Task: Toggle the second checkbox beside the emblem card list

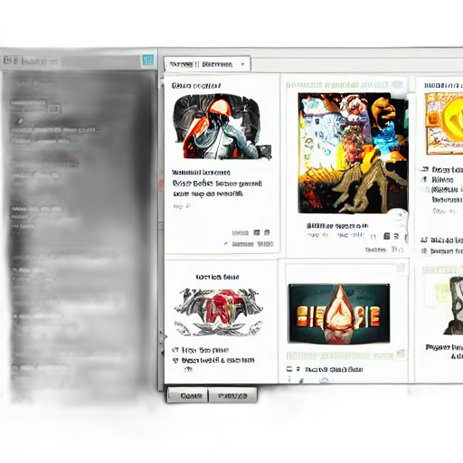Action: click(425, 179)
